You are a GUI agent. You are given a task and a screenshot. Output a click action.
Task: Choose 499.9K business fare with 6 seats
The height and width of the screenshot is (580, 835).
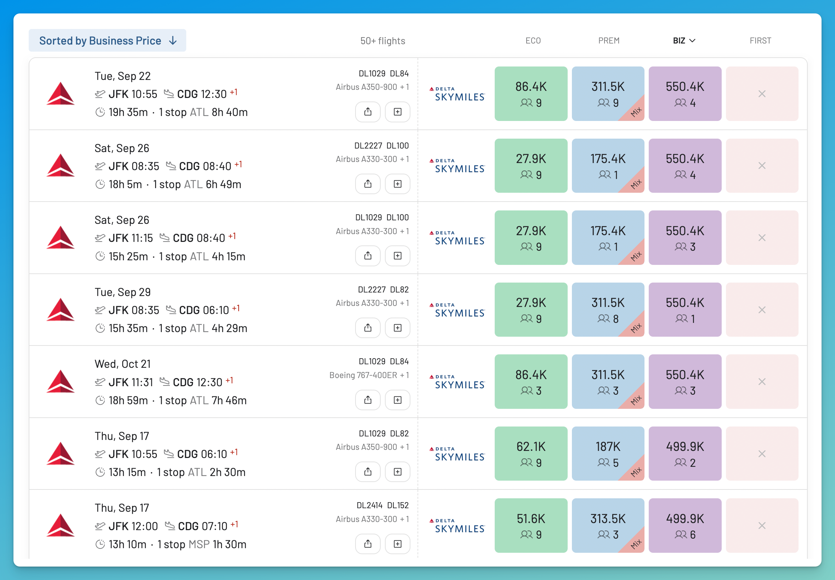(x=685, y=526)
